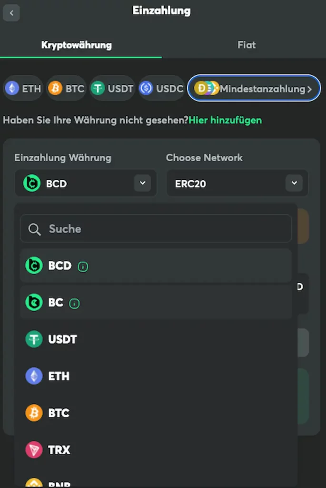
Task: Click info icon next to BC
Action: pos(74,303)
